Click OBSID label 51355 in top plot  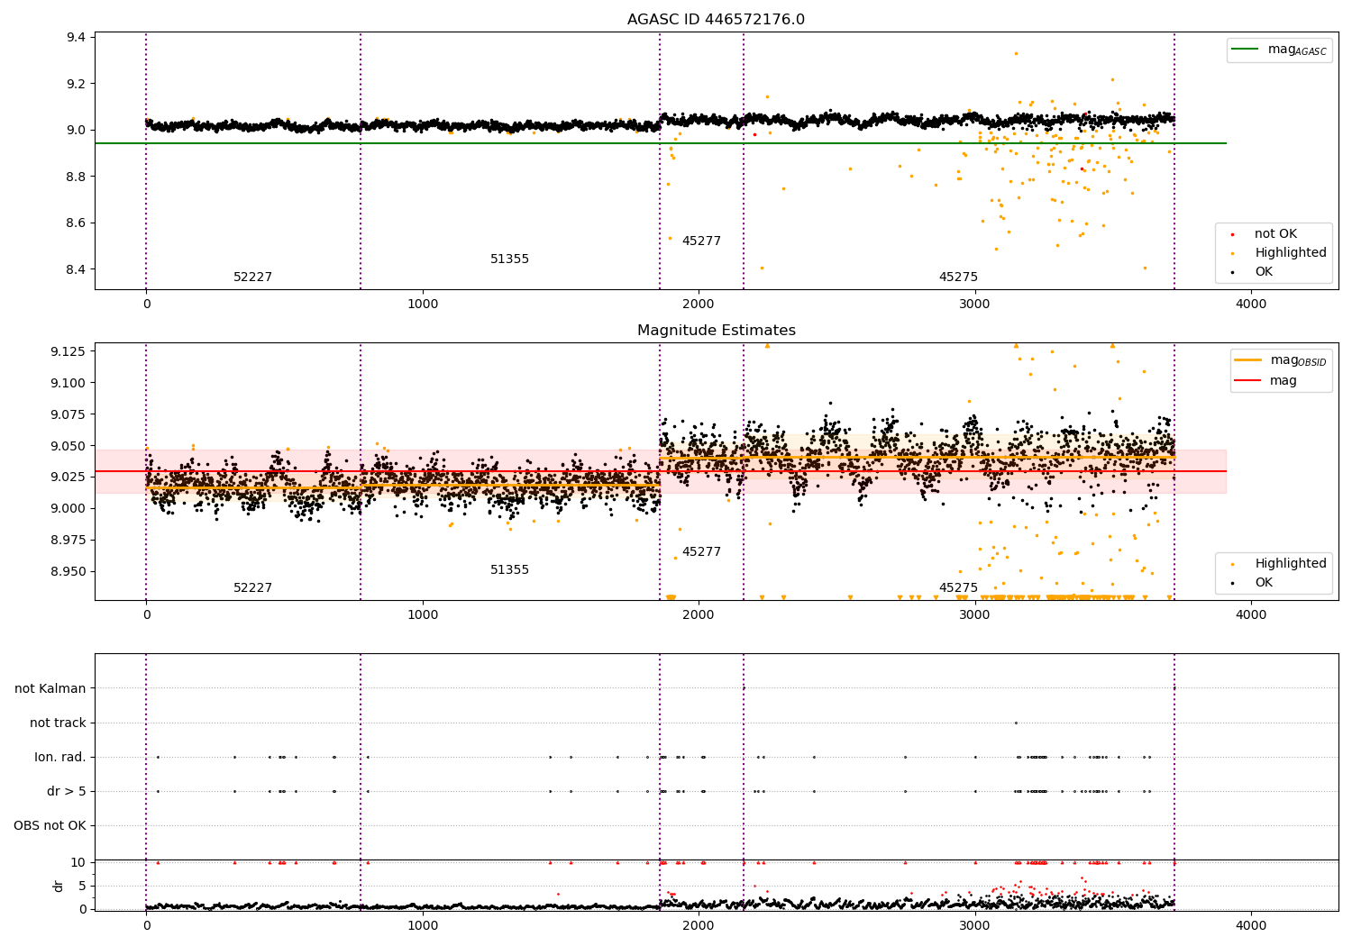tap(509, 259)
